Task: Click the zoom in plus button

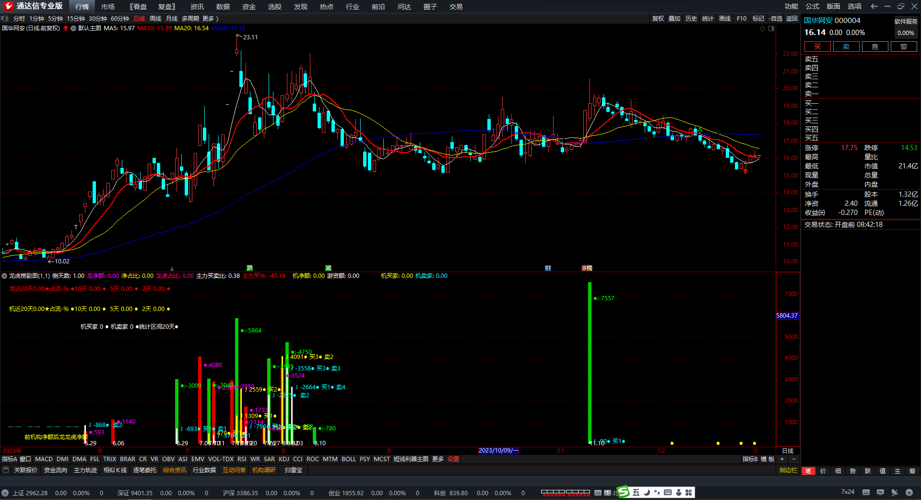Action: coord(782,459)
